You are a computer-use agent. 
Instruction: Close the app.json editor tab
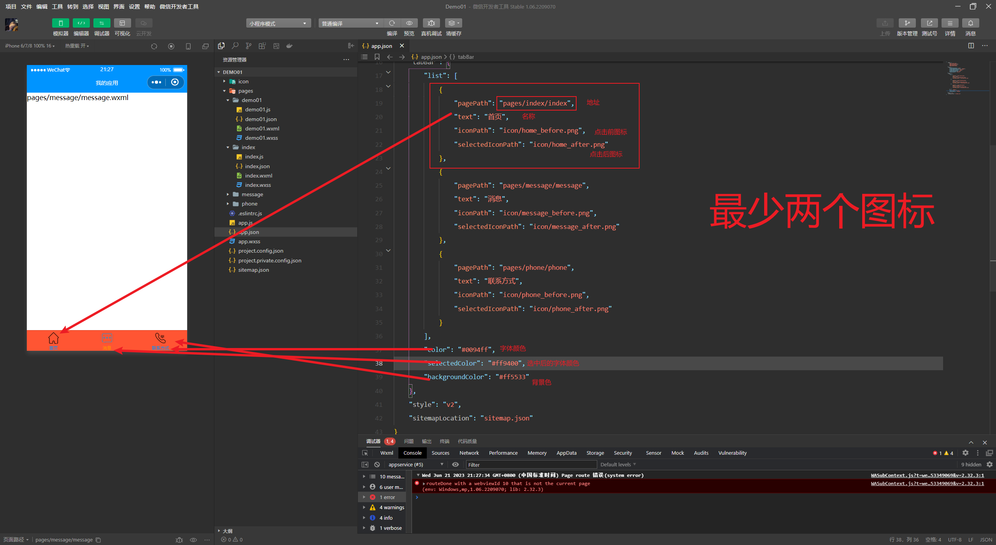coord(402,46)
